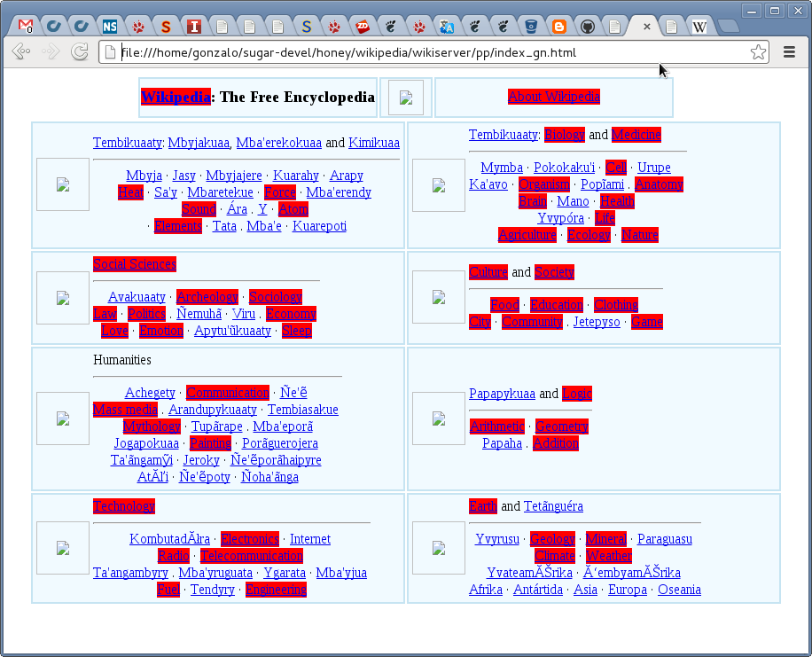Close the active tab with its x

point(647,27)
